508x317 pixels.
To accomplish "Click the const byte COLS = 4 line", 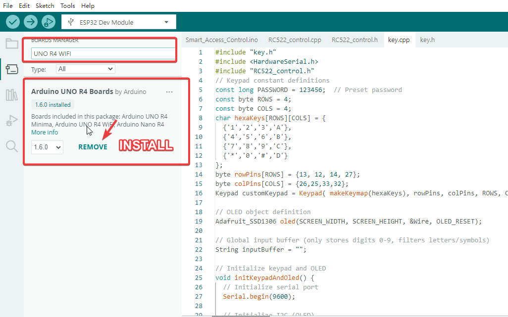I will 254,109.
